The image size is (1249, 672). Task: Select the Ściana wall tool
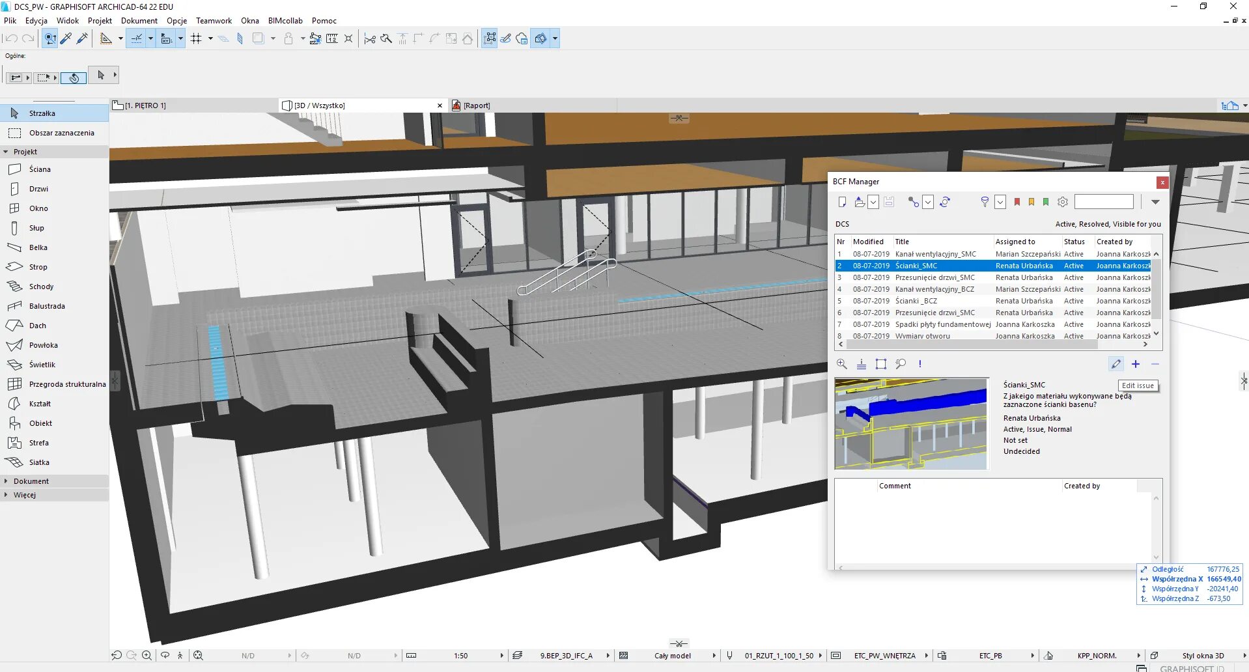click(54, 169)
